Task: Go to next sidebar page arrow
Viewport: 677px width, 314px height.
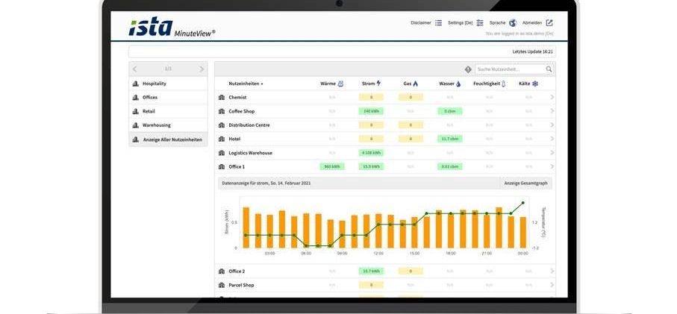Action: (x=202, y=69)
